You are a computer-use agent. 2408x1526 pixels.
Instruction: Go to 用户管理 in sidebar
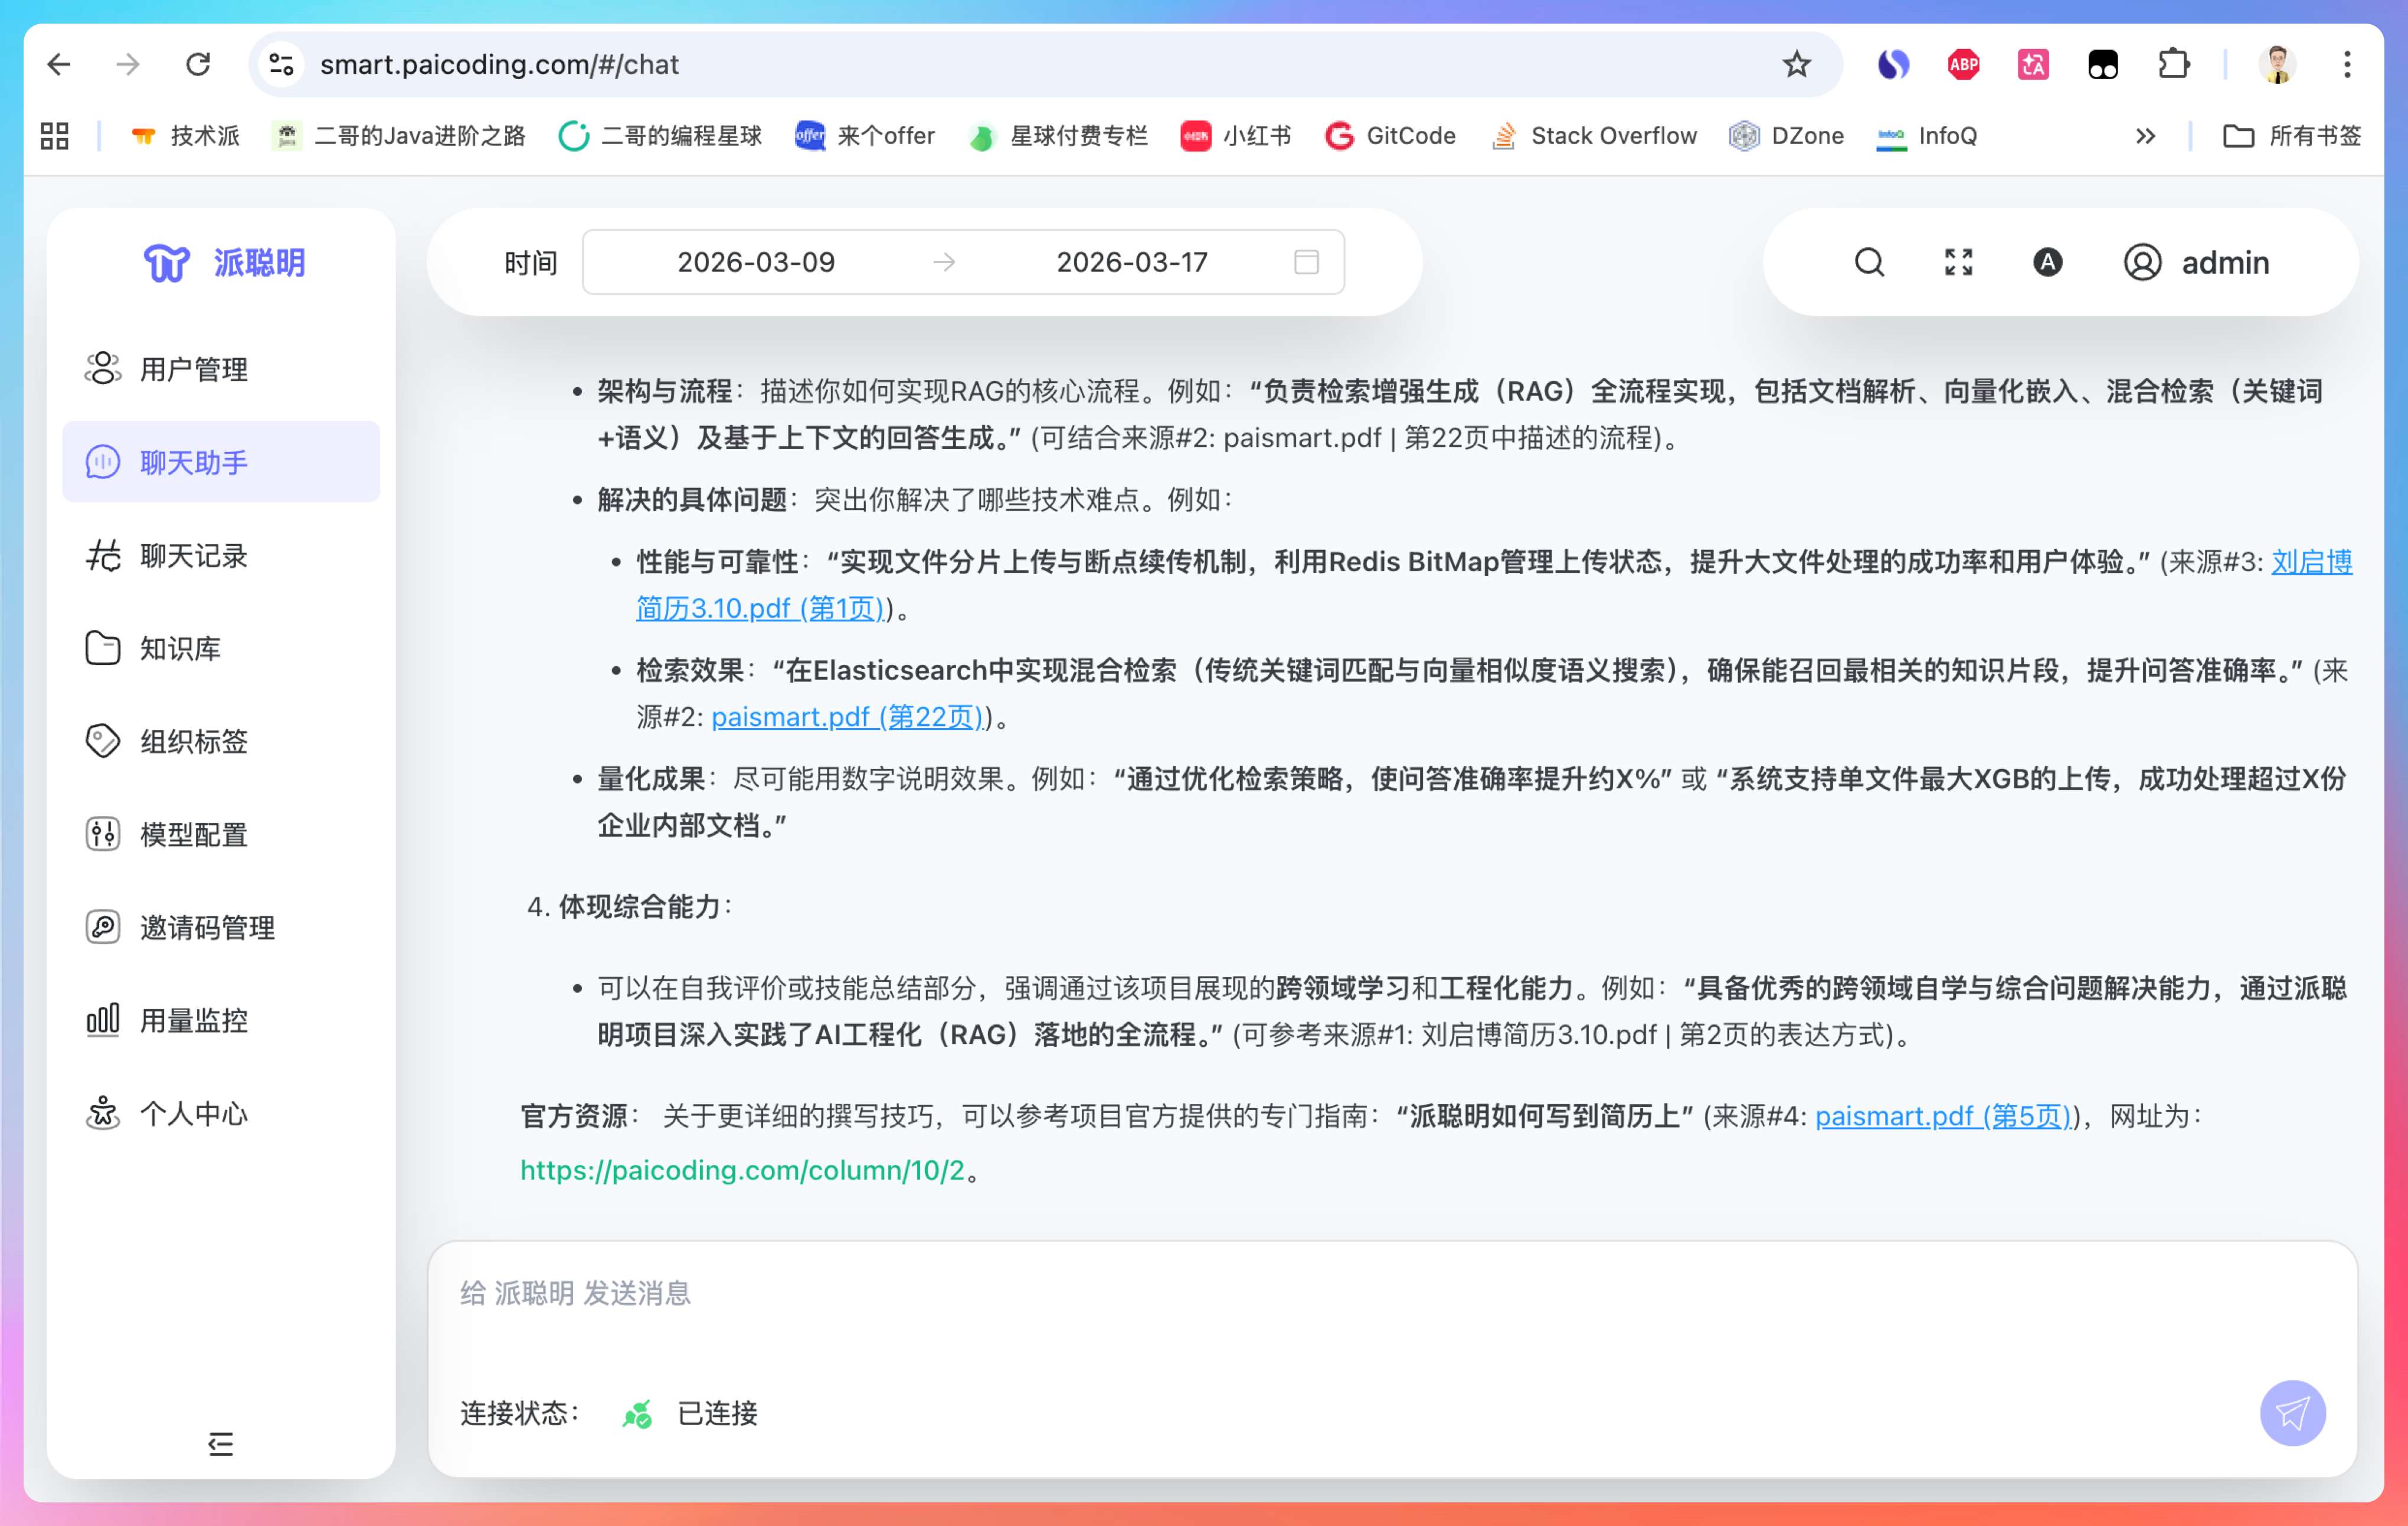[x=193, y=369]
